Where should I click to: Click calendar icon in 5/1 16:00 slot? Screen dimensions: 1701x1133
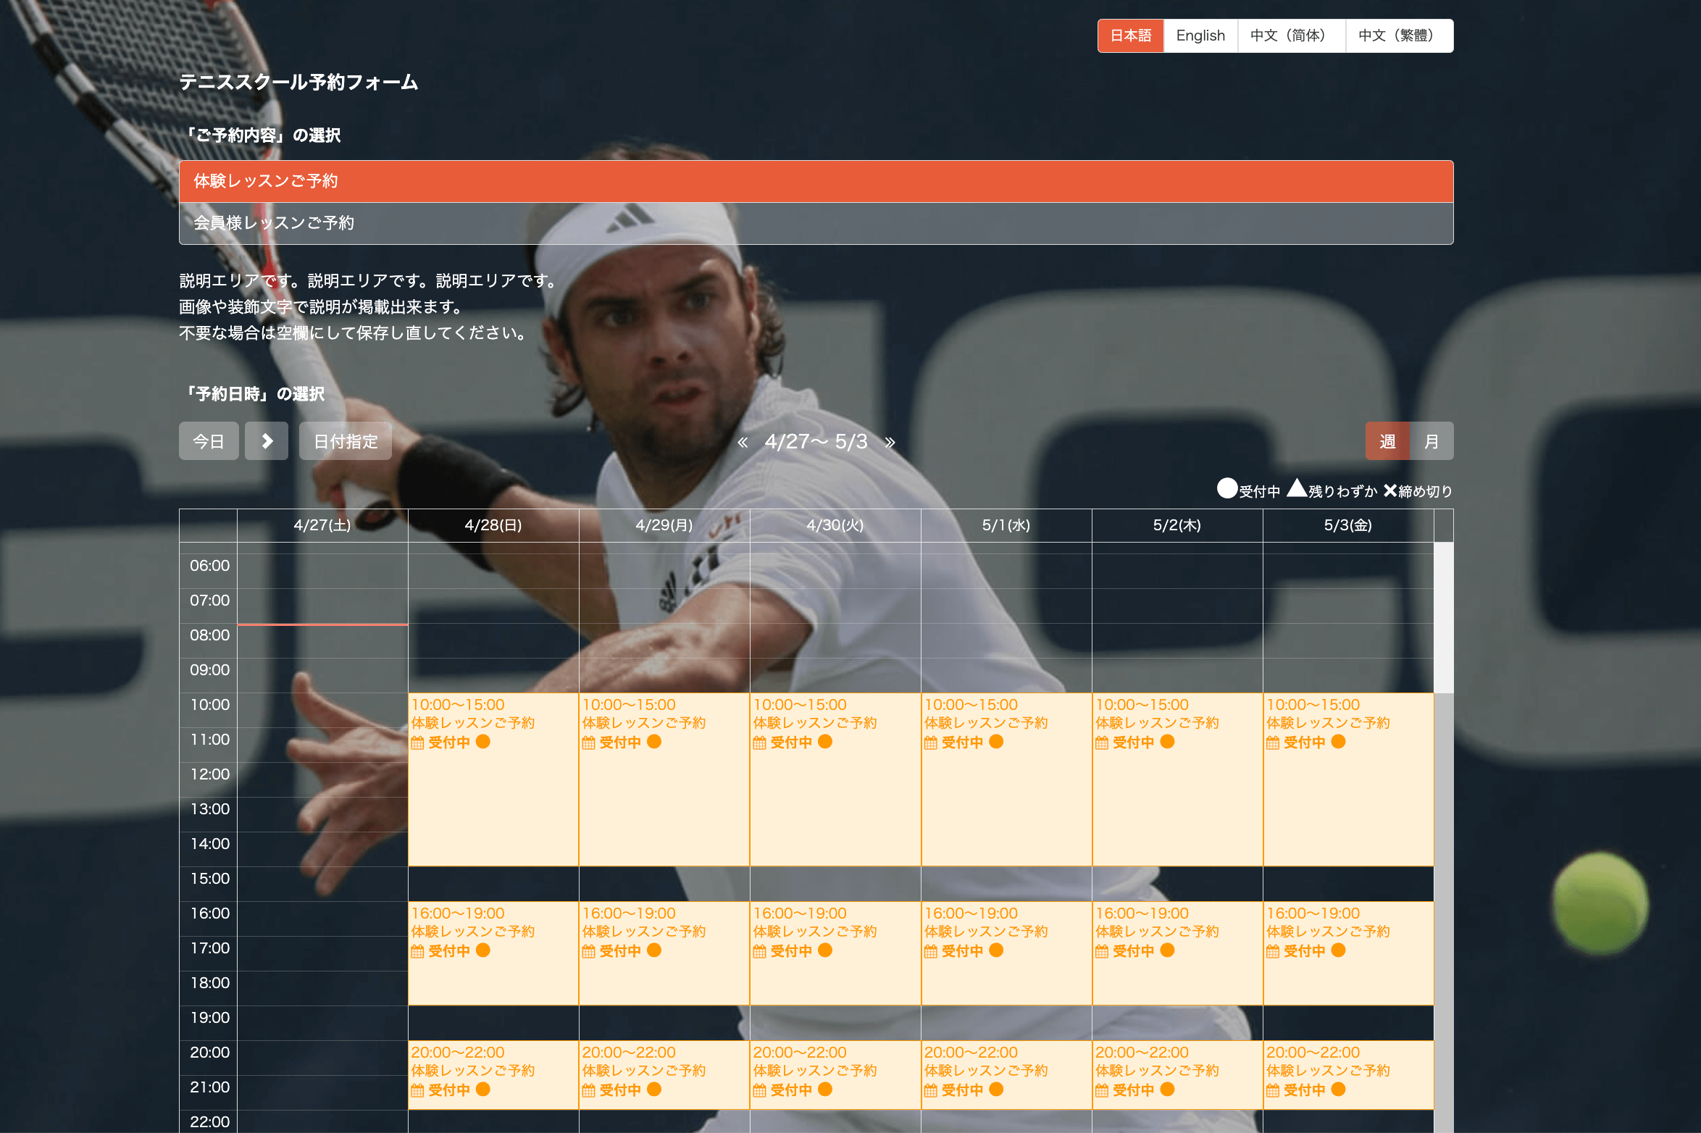point(931,951)
